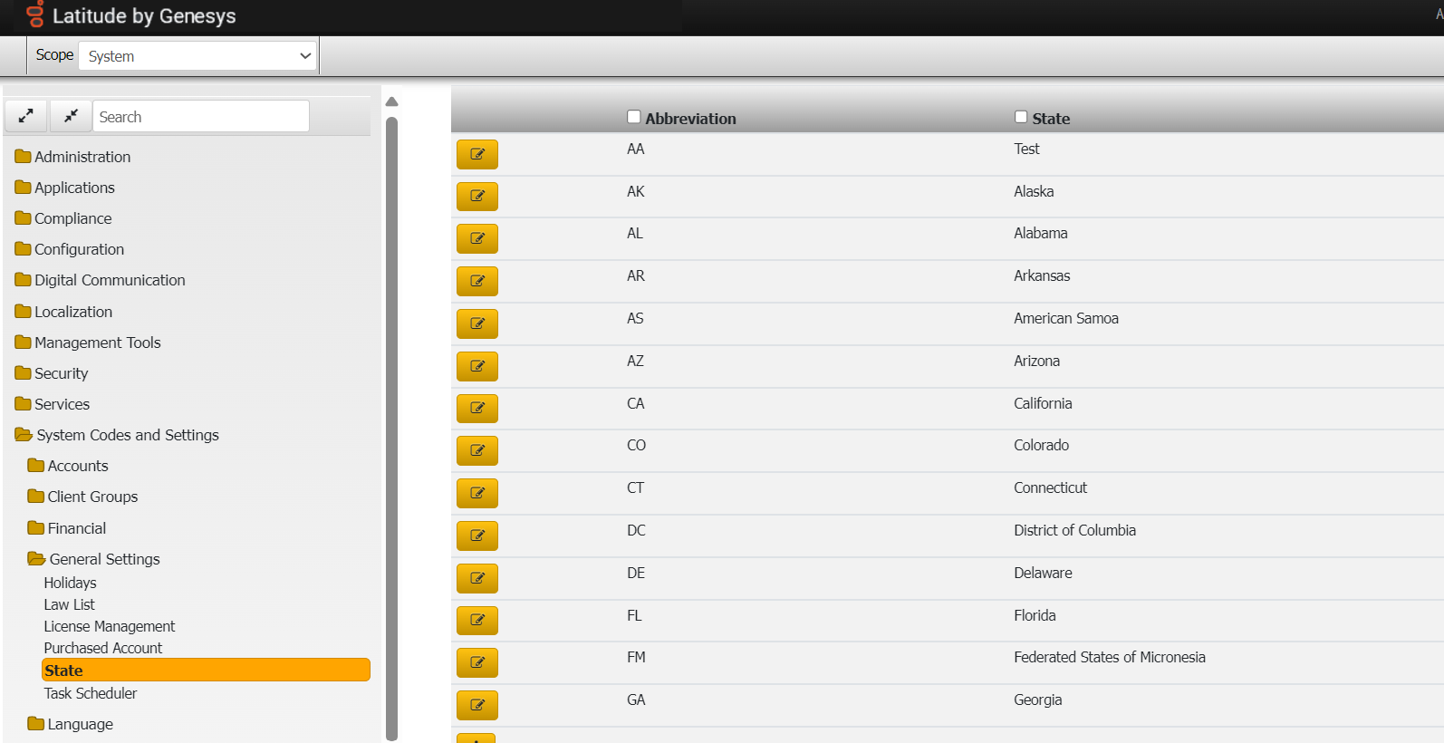1444x743 pixels.
Task: Edit the Georgia state record
Action: point(477,705)
